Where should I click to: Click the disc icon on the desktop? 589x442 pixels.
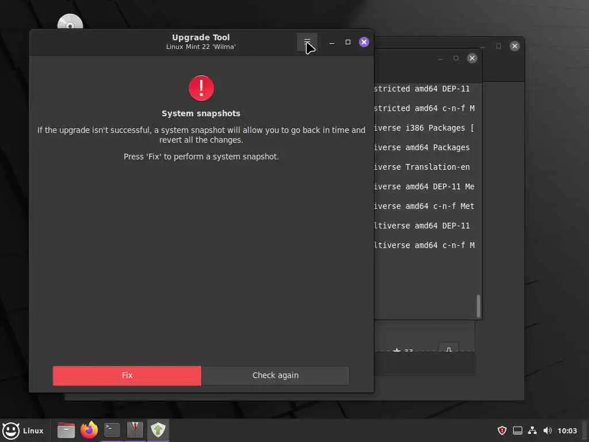[x=70, y=22]
